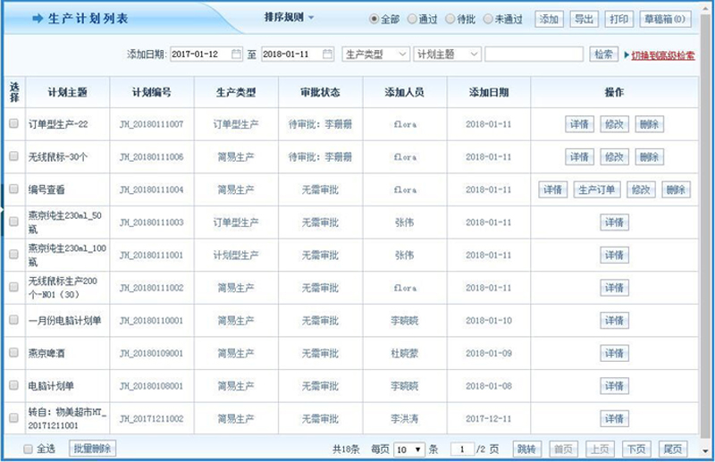Open 草稿箱 drafts box

(x=665, y=19)
